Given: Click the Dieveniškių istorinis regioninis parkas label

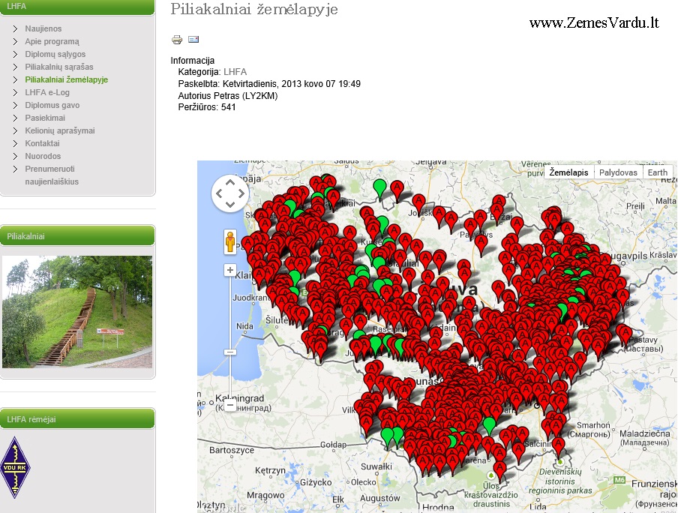Looking at the screenshot, I should [x=560, y=481].
